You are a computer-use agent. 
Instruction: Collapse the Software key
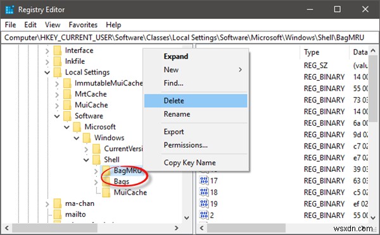point(57,116)
